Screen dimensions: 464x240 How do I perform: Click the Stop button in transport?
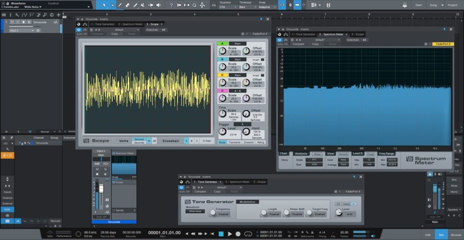point(221,234)
